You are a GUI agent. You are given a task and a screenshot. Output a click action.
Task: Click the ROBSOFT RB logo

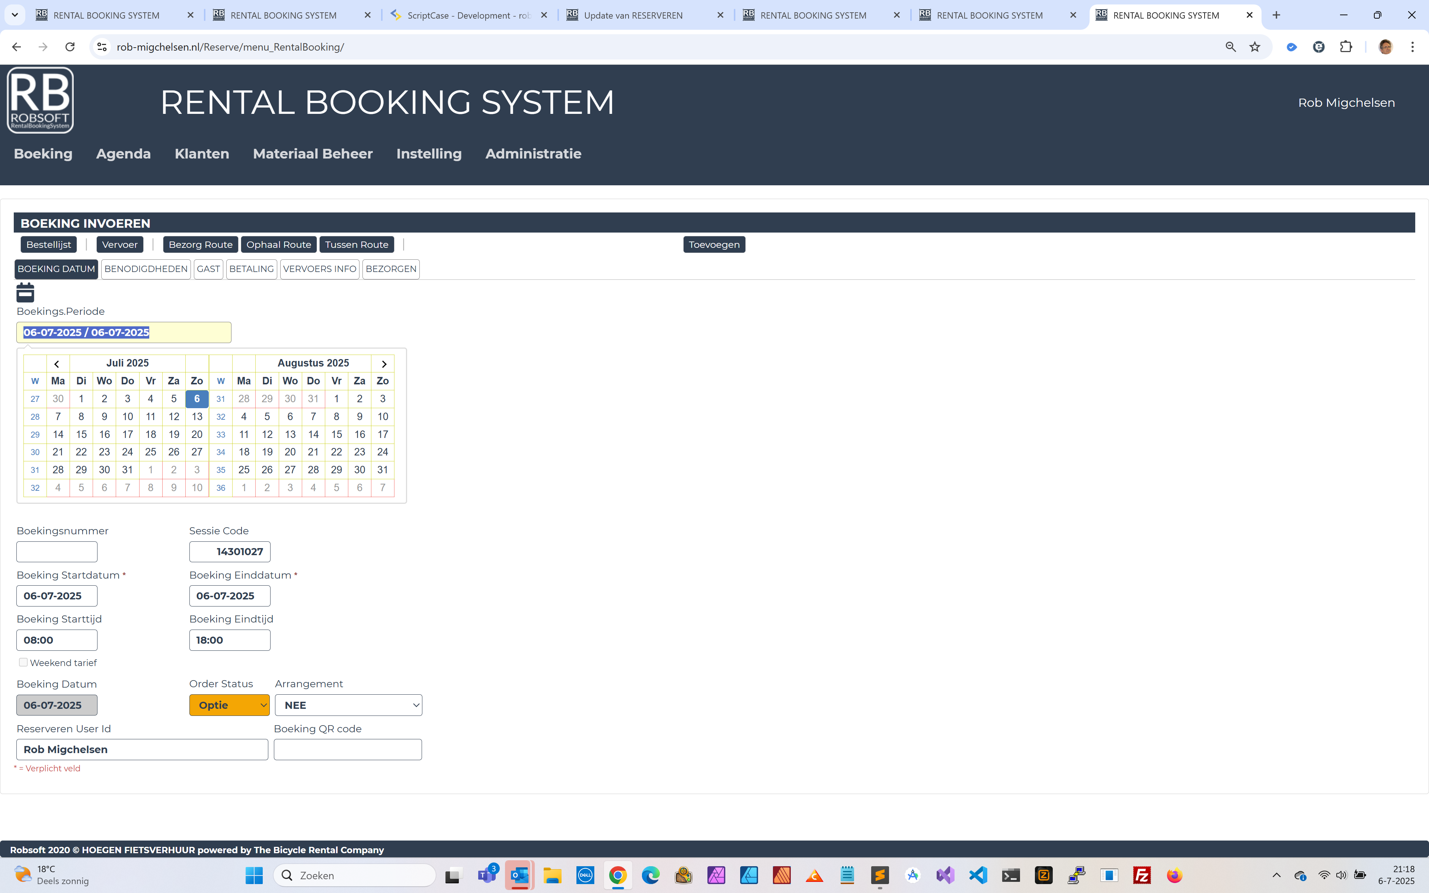point(40,100)
